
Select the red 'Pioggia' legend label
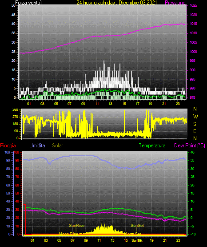pos(8,146)
